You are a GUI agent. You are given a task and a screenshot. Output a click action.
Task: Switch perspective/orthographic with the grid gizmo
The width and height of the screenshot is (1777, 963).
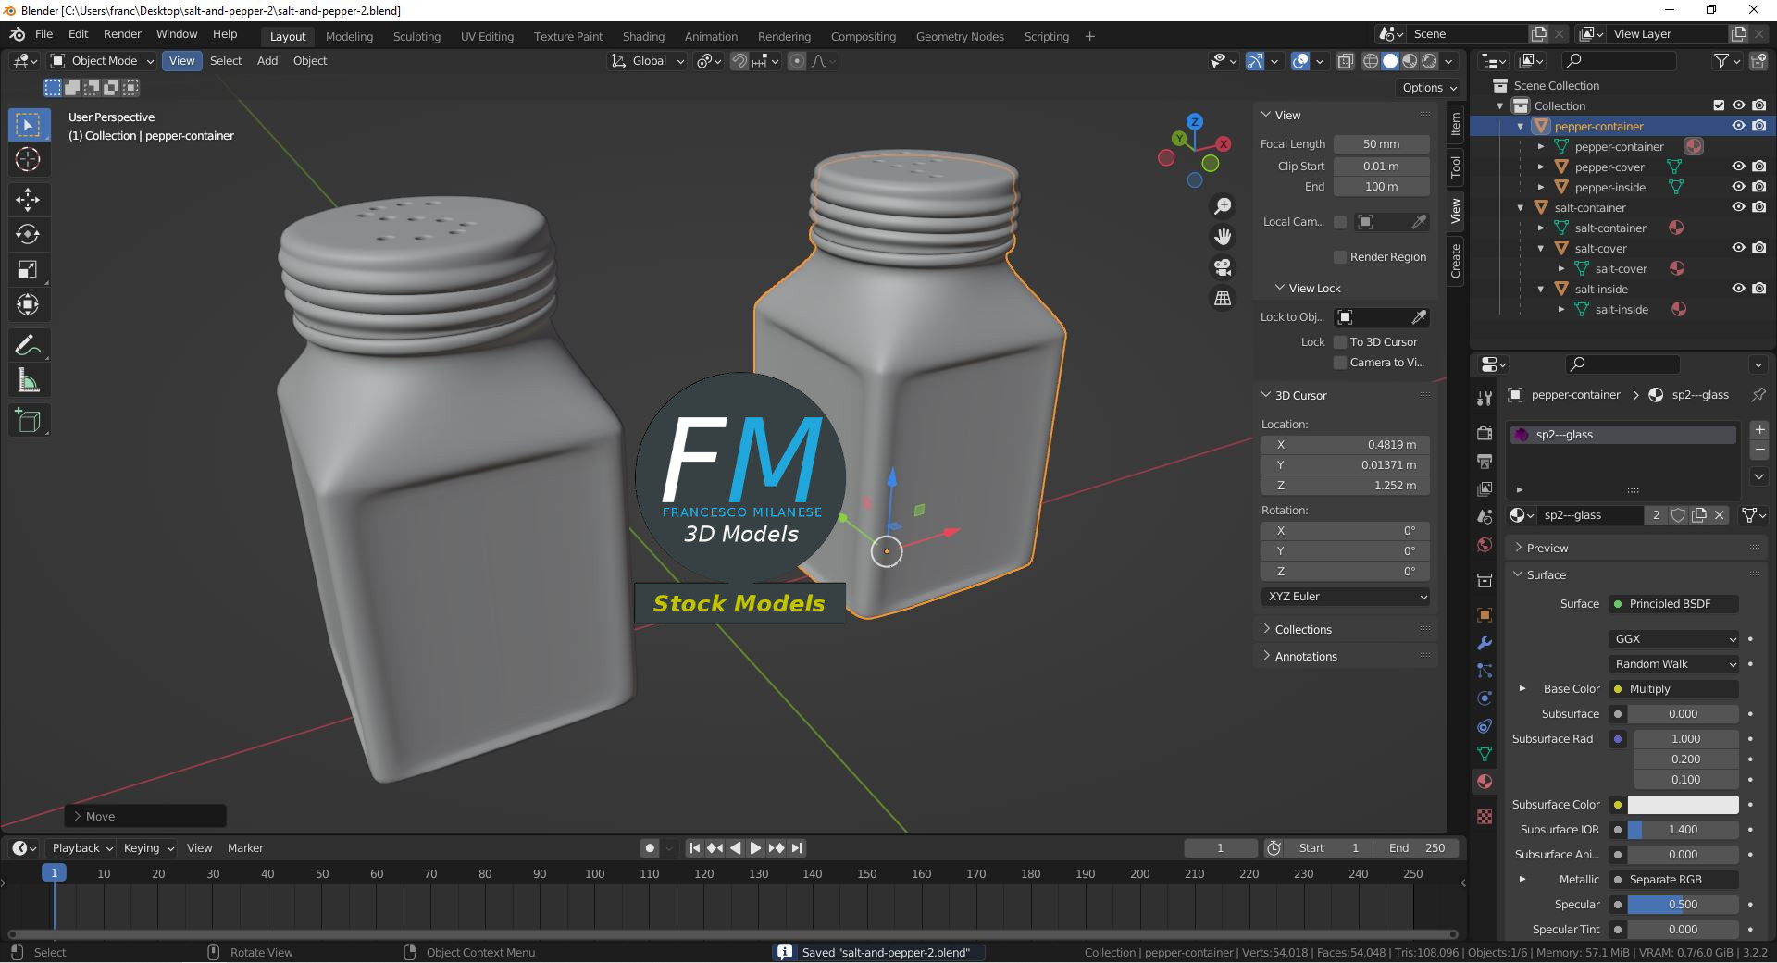point(1223,298)
